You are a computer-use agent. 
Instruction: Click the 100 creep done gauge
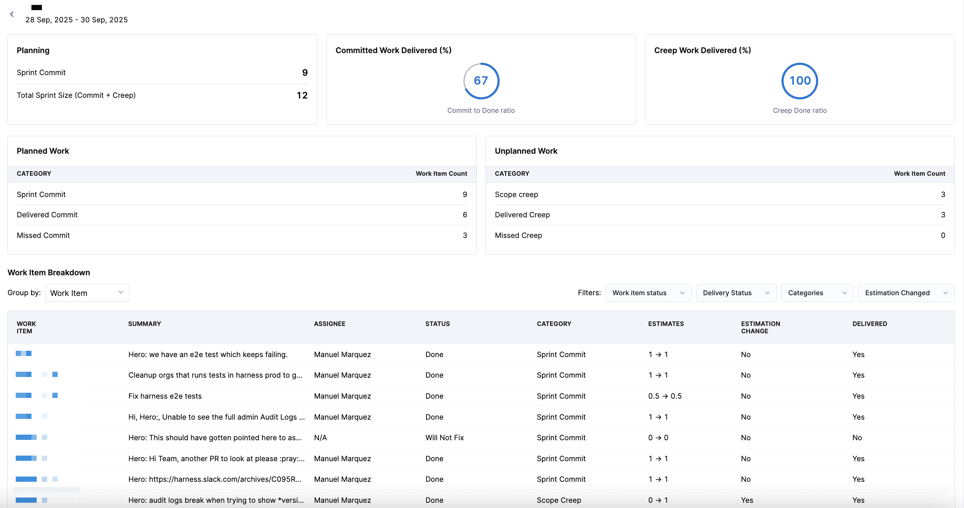click(799, 81)
